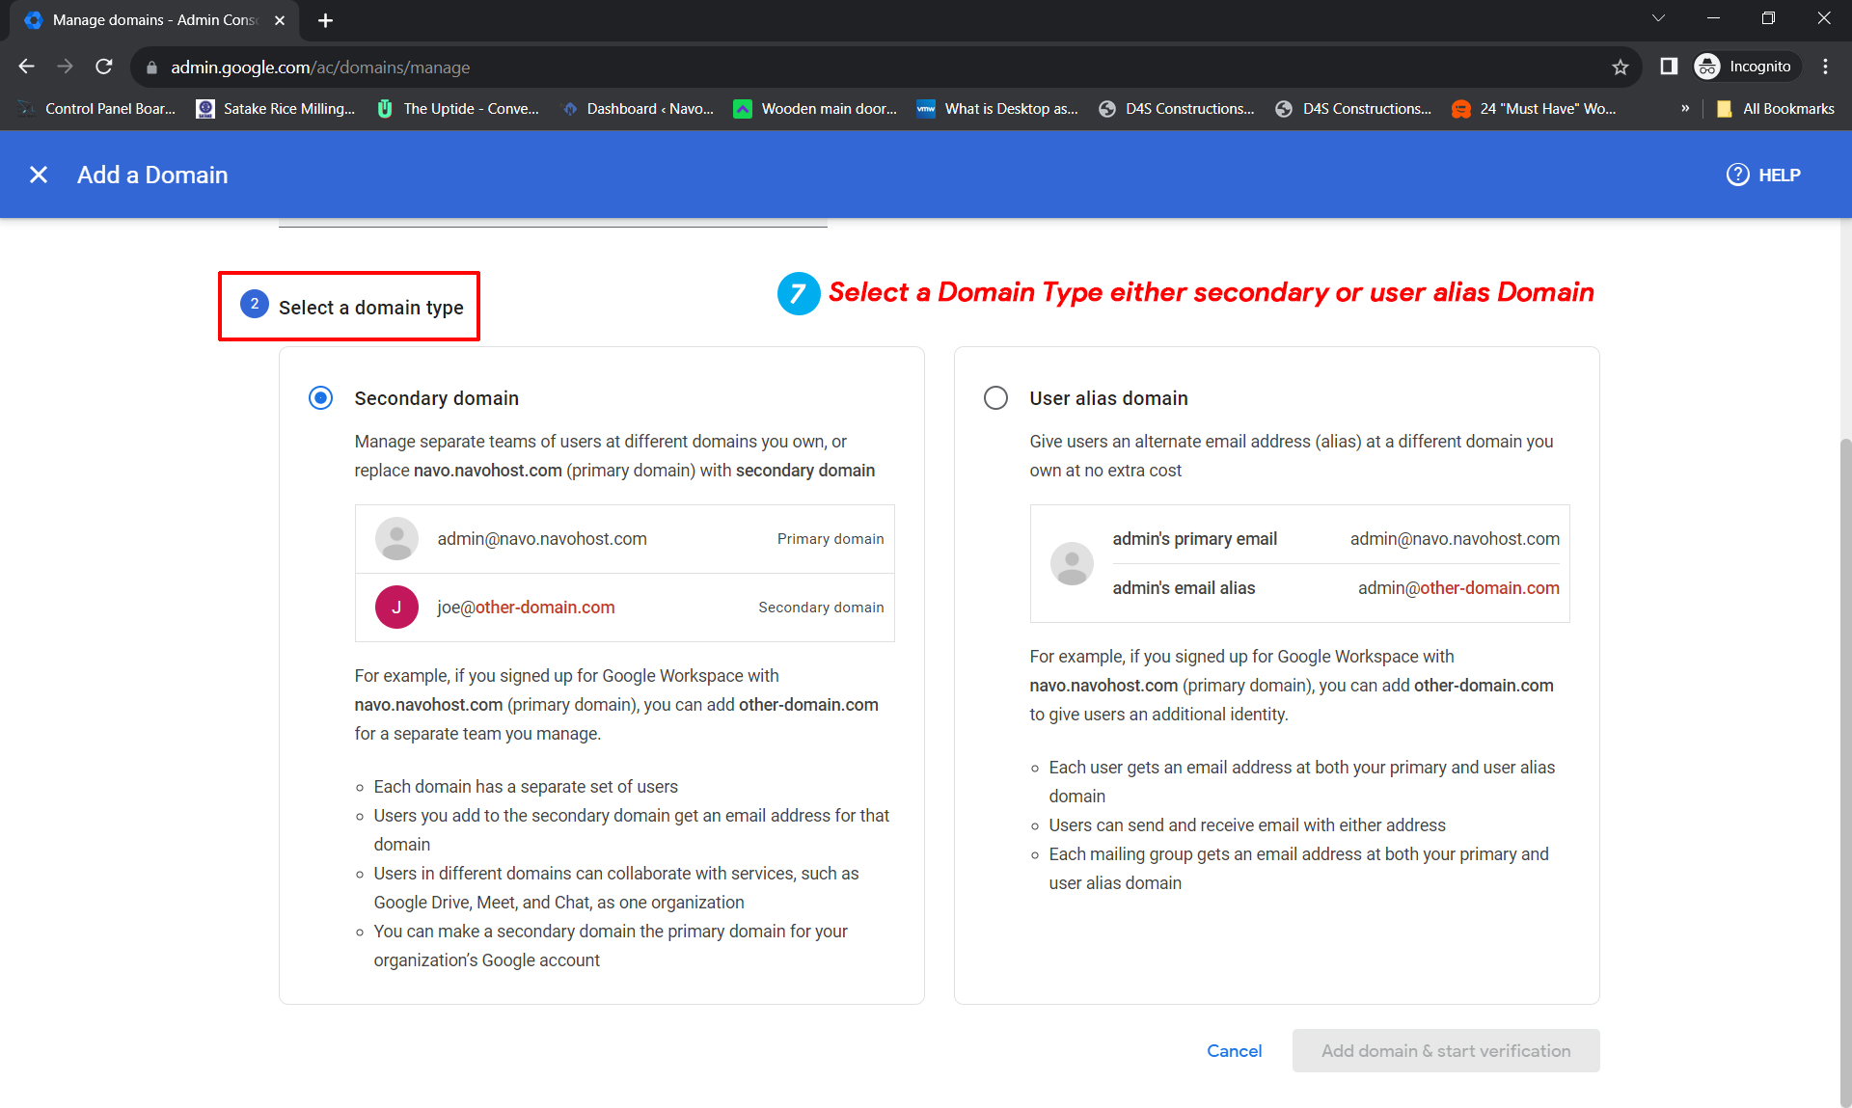This screenshot has height=1108, width=1852.
Task: Open the Dashboard Navo bookmark
Action: 639,108
